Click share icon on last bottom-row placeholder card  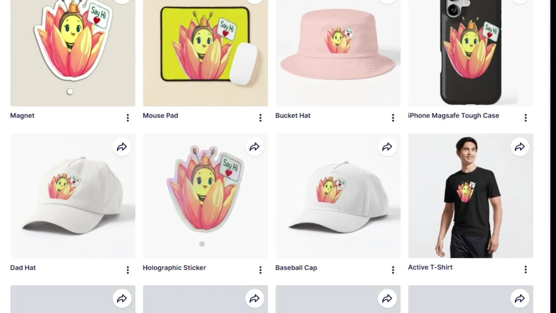[520, 299]
